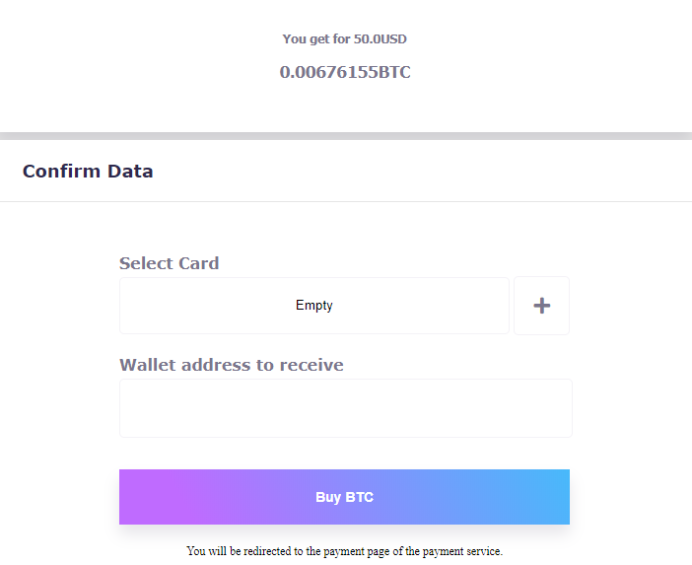
Task: Click the plus icon to add a card
Action: click(x=541, y=306)
